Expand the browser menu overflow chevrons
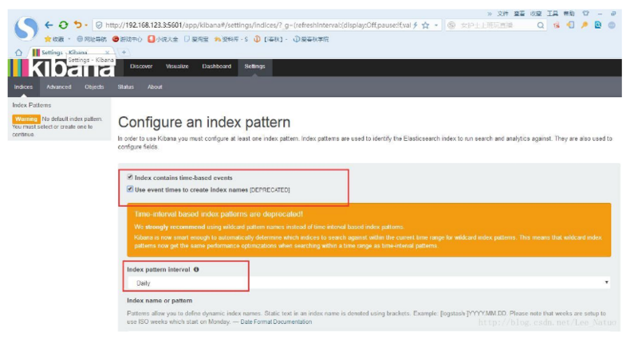 [490, 14]
